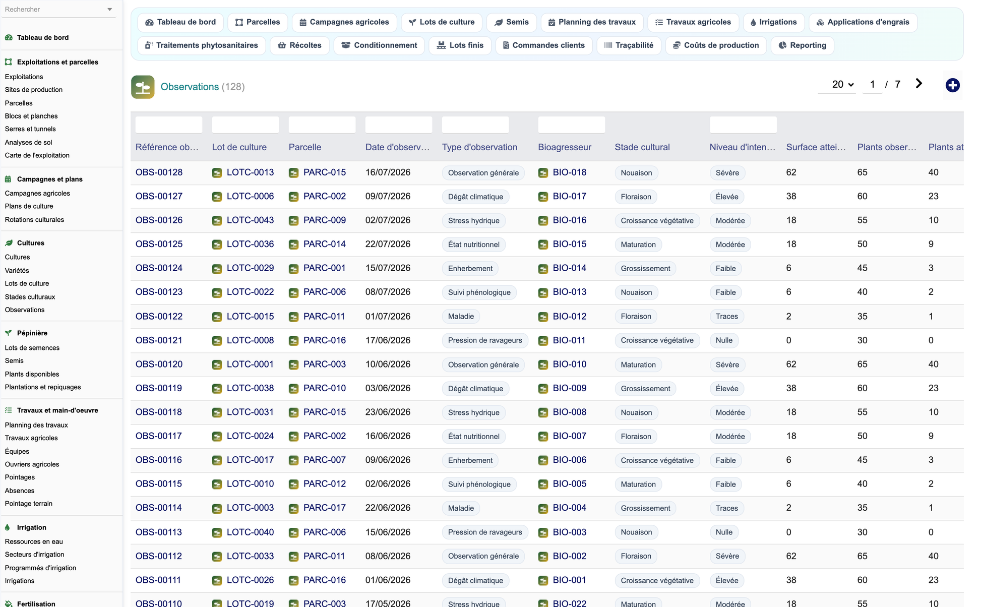The image size is (981, 607).
Task: Click Campagnes et plans calendar icon
Action: coord(8,179)
